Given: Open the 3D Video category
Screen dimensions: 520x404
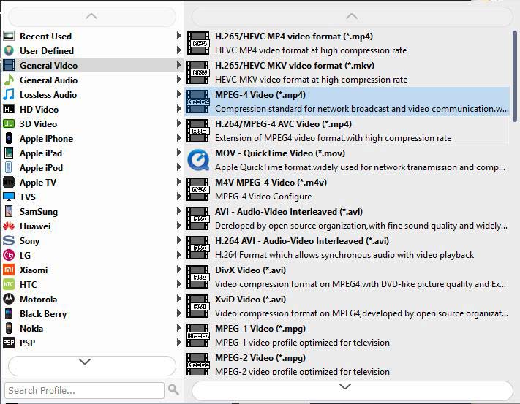Looking at the screenshot, I should (x=92, y=123).
